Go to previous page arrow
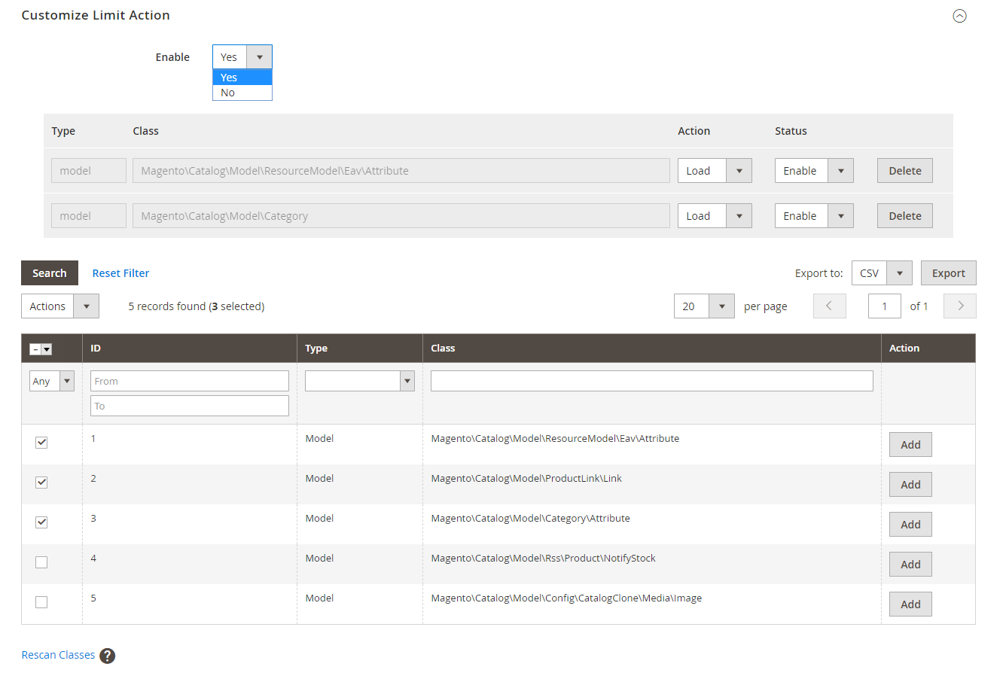 tap(829, 306)
